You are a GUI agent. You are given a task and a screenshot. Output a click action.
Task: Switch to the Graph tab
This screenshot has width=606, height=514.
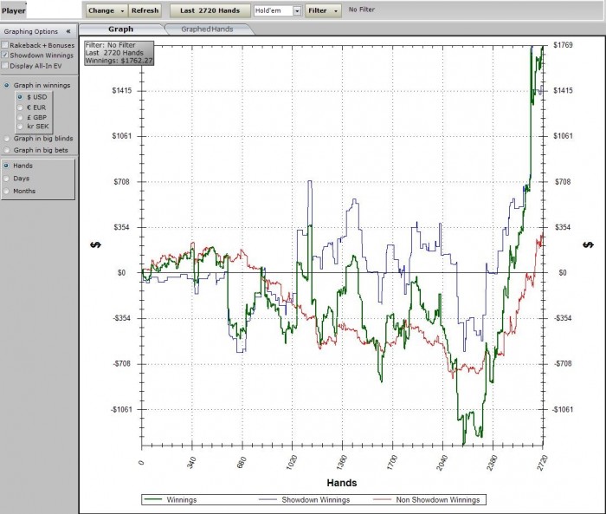120,29
